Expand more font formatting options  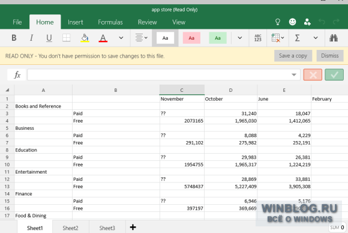coord(121,38)
